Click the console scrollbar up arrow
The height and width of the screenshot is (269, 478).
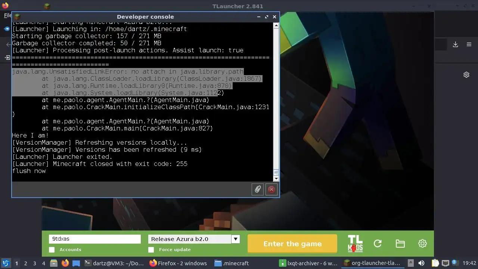coord(276,26)
